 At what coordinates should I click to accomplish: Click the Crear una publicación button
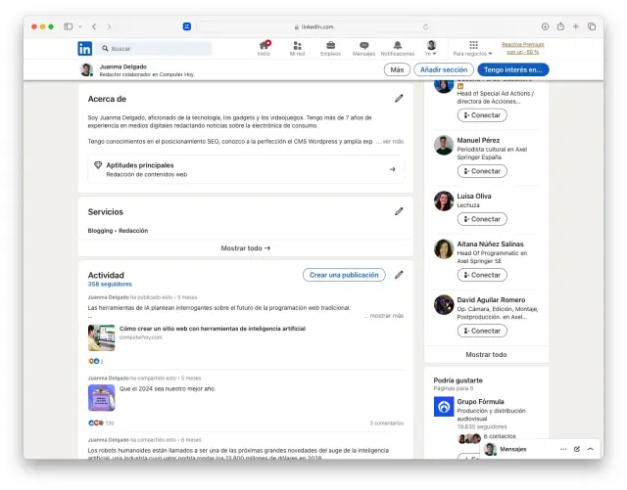coord(344,275)
